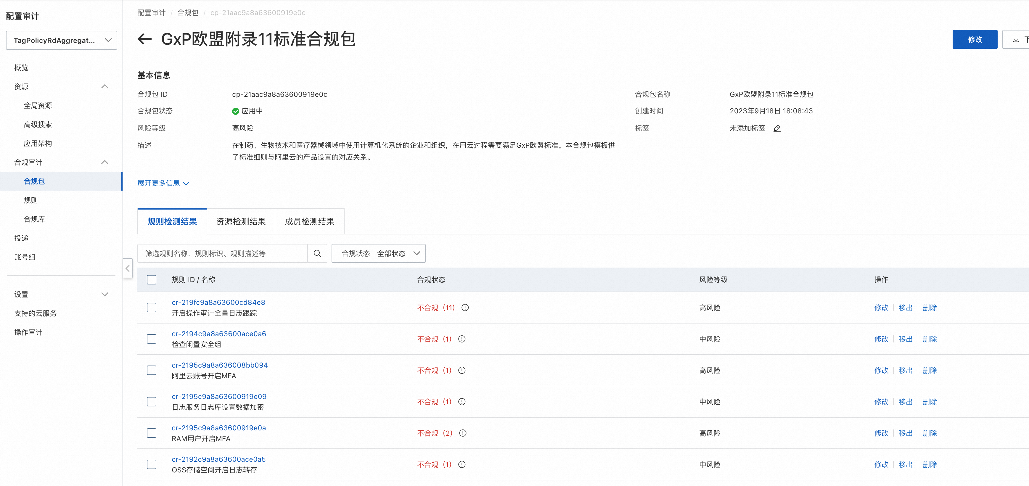This screenshot has height=486, width=1029.
Task: Open rule link cr-2195c9a8a63600919e09
Action: pyautogui.click(x=219, y=397)
